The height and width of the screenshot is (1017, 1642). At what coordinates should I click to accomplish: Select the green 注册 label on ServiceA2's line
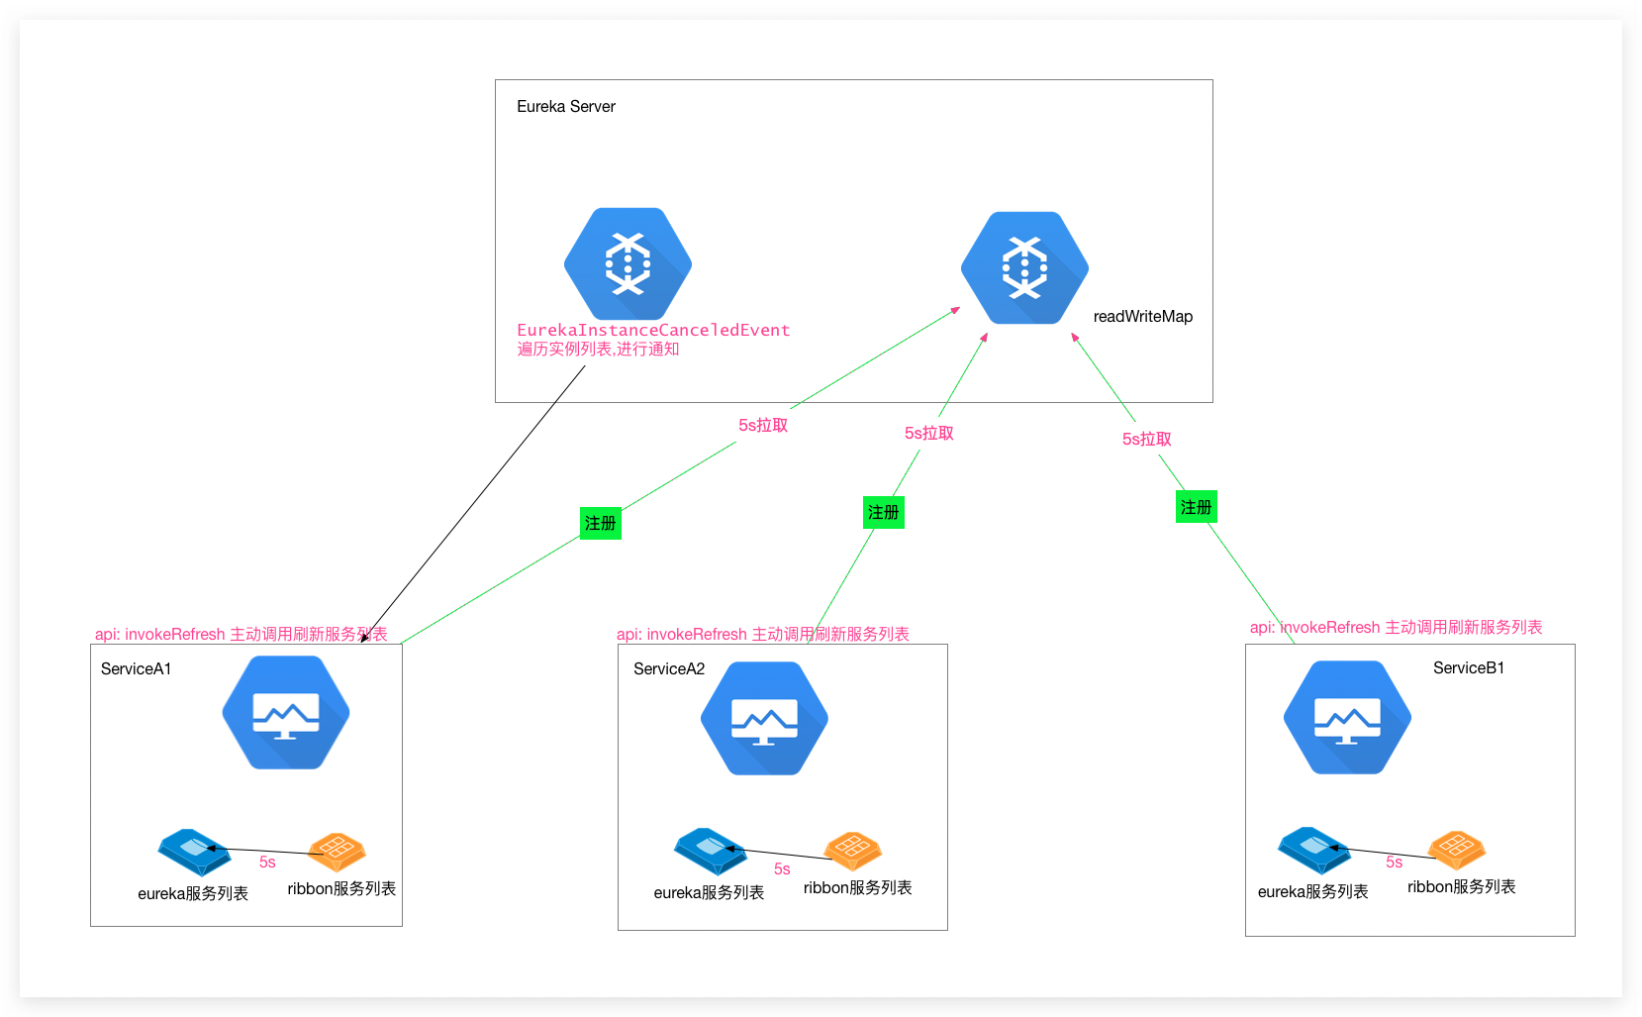pos(884,512)
